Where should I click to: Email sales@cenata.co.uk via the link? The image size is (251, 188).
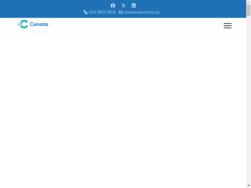[x=142, y=12]
